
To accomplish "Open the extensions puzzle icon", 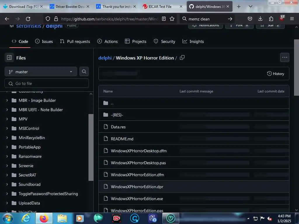I will (271, 19).
